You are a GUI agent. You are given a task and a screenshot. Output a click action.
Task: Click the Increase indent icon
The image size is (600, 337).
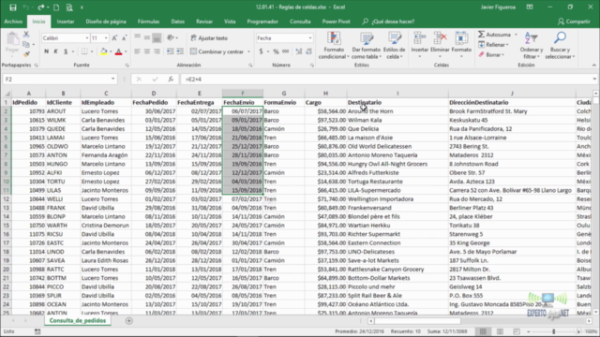(x=179, y=51)
